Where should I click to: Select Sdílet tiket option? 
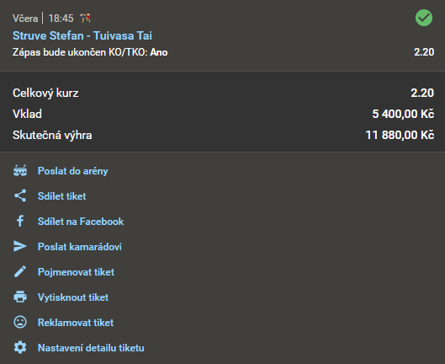point(62,196)
